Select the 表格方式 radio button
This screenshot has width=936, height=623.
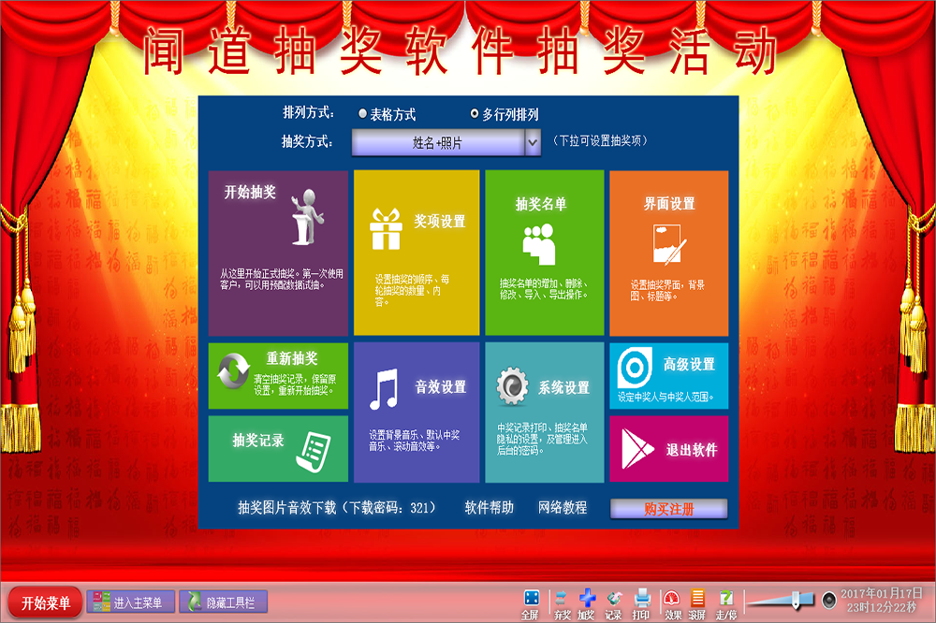(x=363, y=114)
